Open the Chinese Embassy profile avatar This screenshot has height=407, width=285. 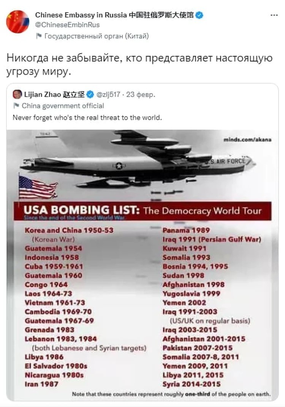pyautogui.click(x=17, y=22)
